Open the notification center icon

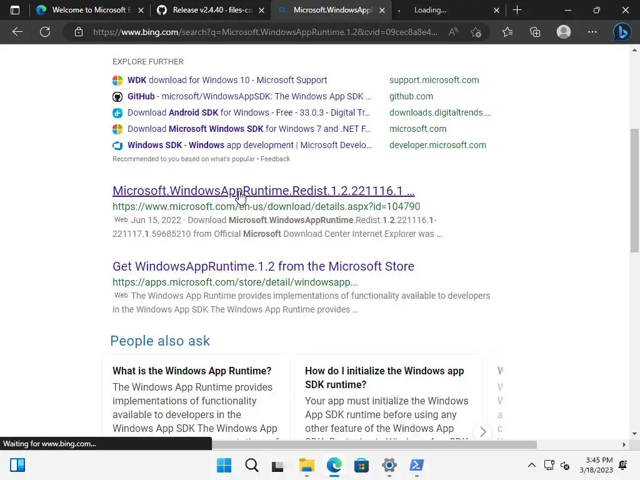coord(623,465)
